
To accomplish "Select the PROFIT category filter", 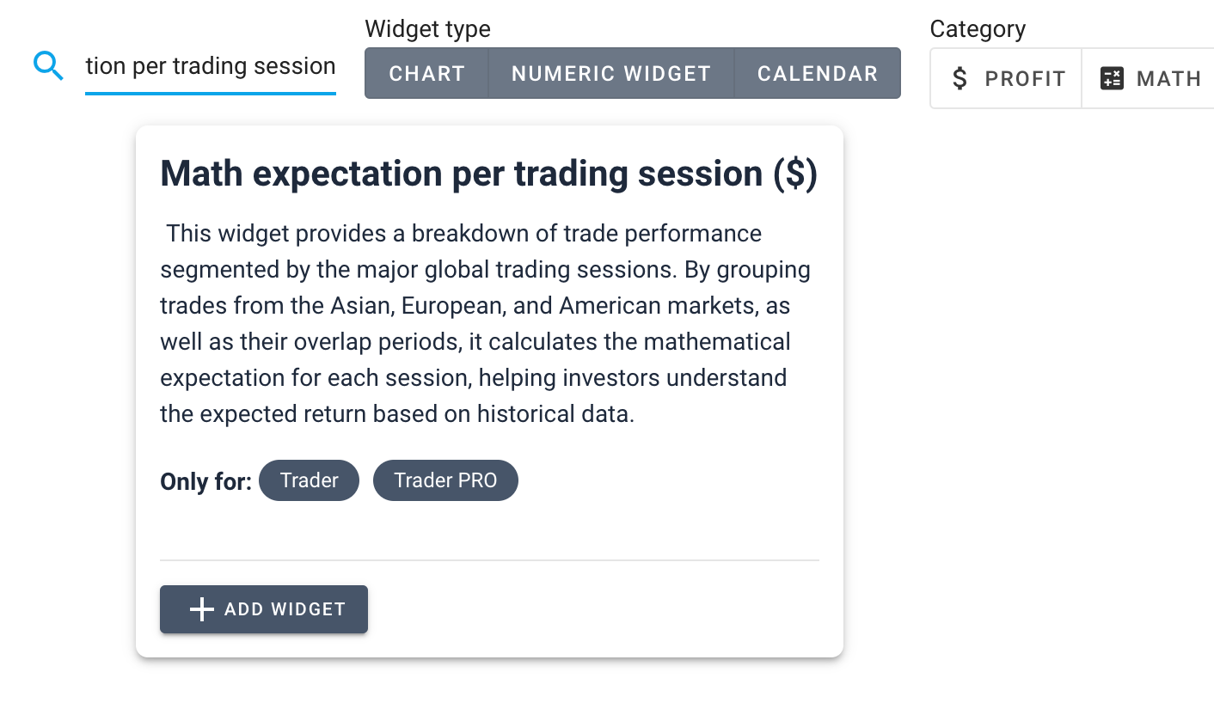I will 1007,79.
